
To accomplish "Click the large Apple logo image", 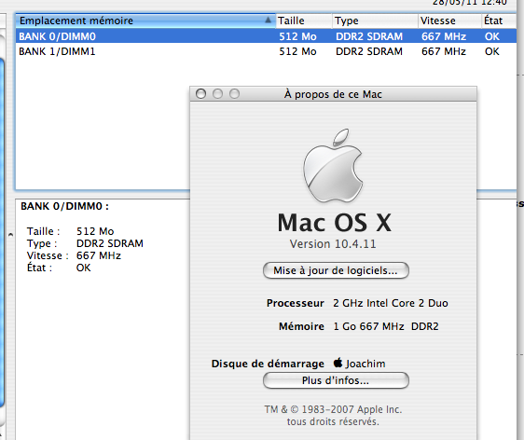I will coord(333,166).
